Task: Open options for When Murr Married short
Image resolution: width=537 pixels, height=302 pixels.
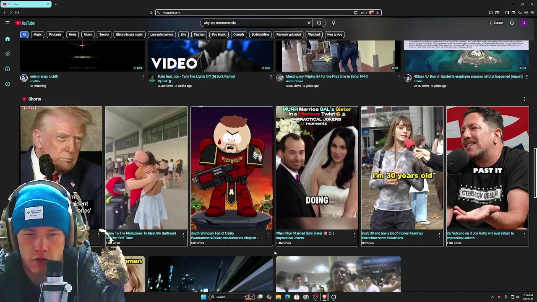Action: tap(354, 235)
